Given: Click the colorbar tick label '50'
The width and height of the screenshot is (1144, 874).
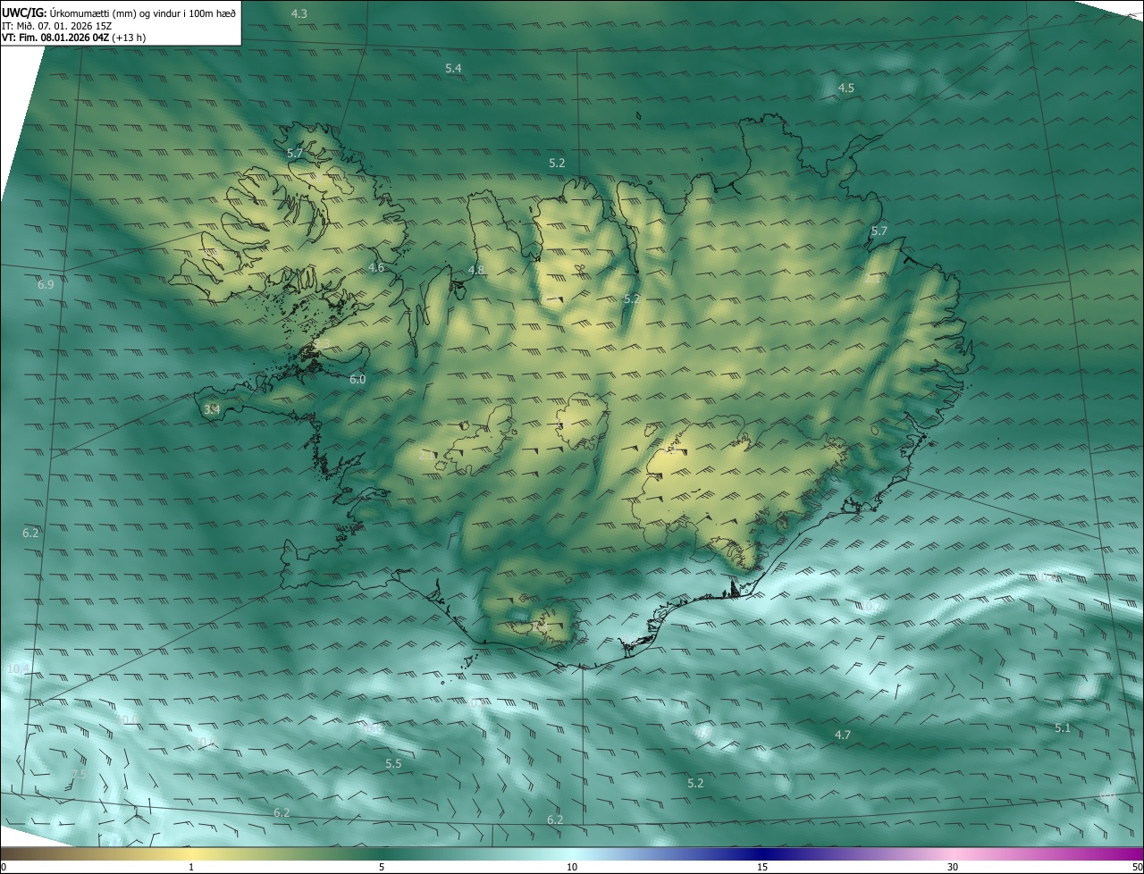Looking at the screenshot, I should coord(1137,867).
